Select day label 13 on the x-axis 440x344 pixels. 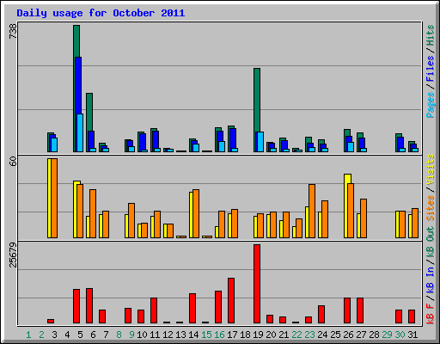(x=180, y=335)
